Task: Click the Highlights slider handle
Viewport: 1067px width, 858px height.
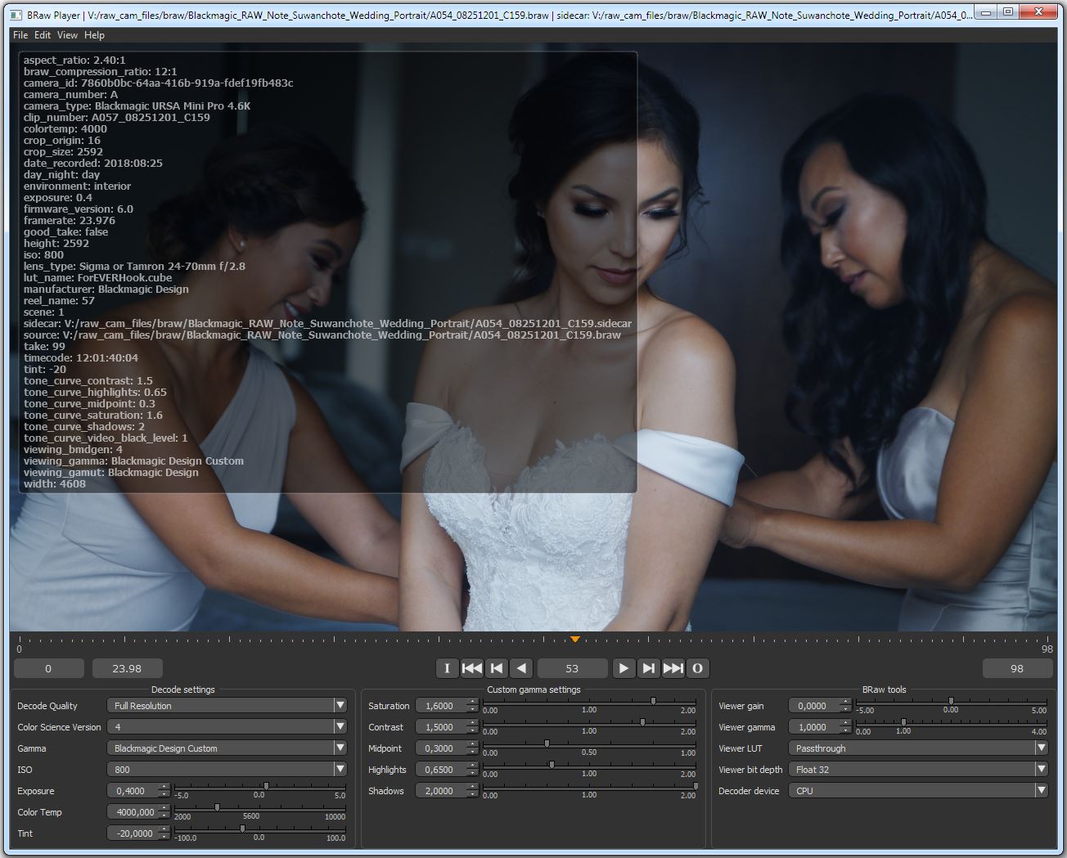Action: (552, 765)
